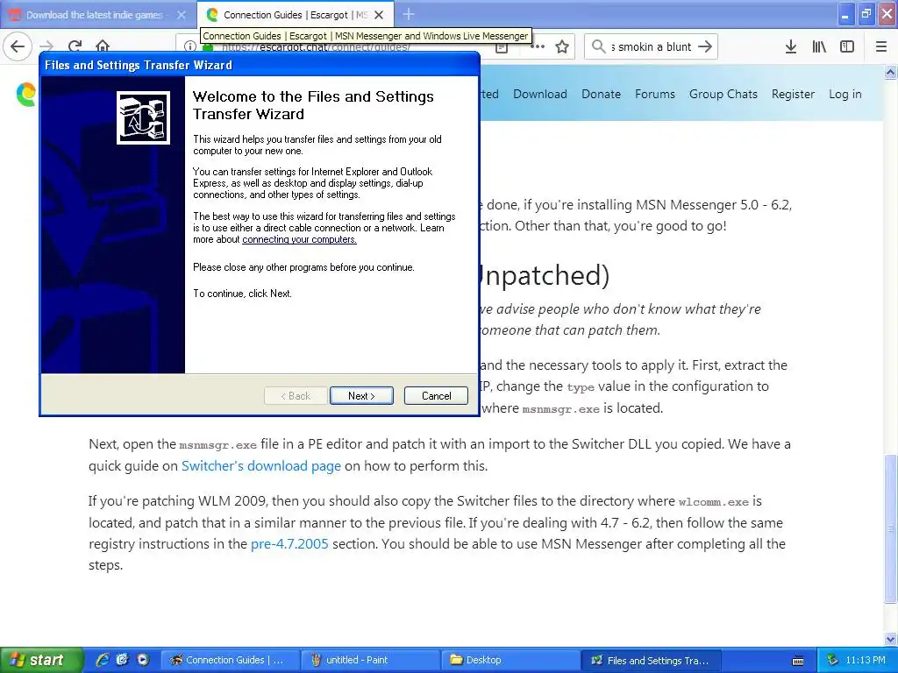Click the page scrollbar down arrow
Screen dimensions: 898x673
coord(890,639)
